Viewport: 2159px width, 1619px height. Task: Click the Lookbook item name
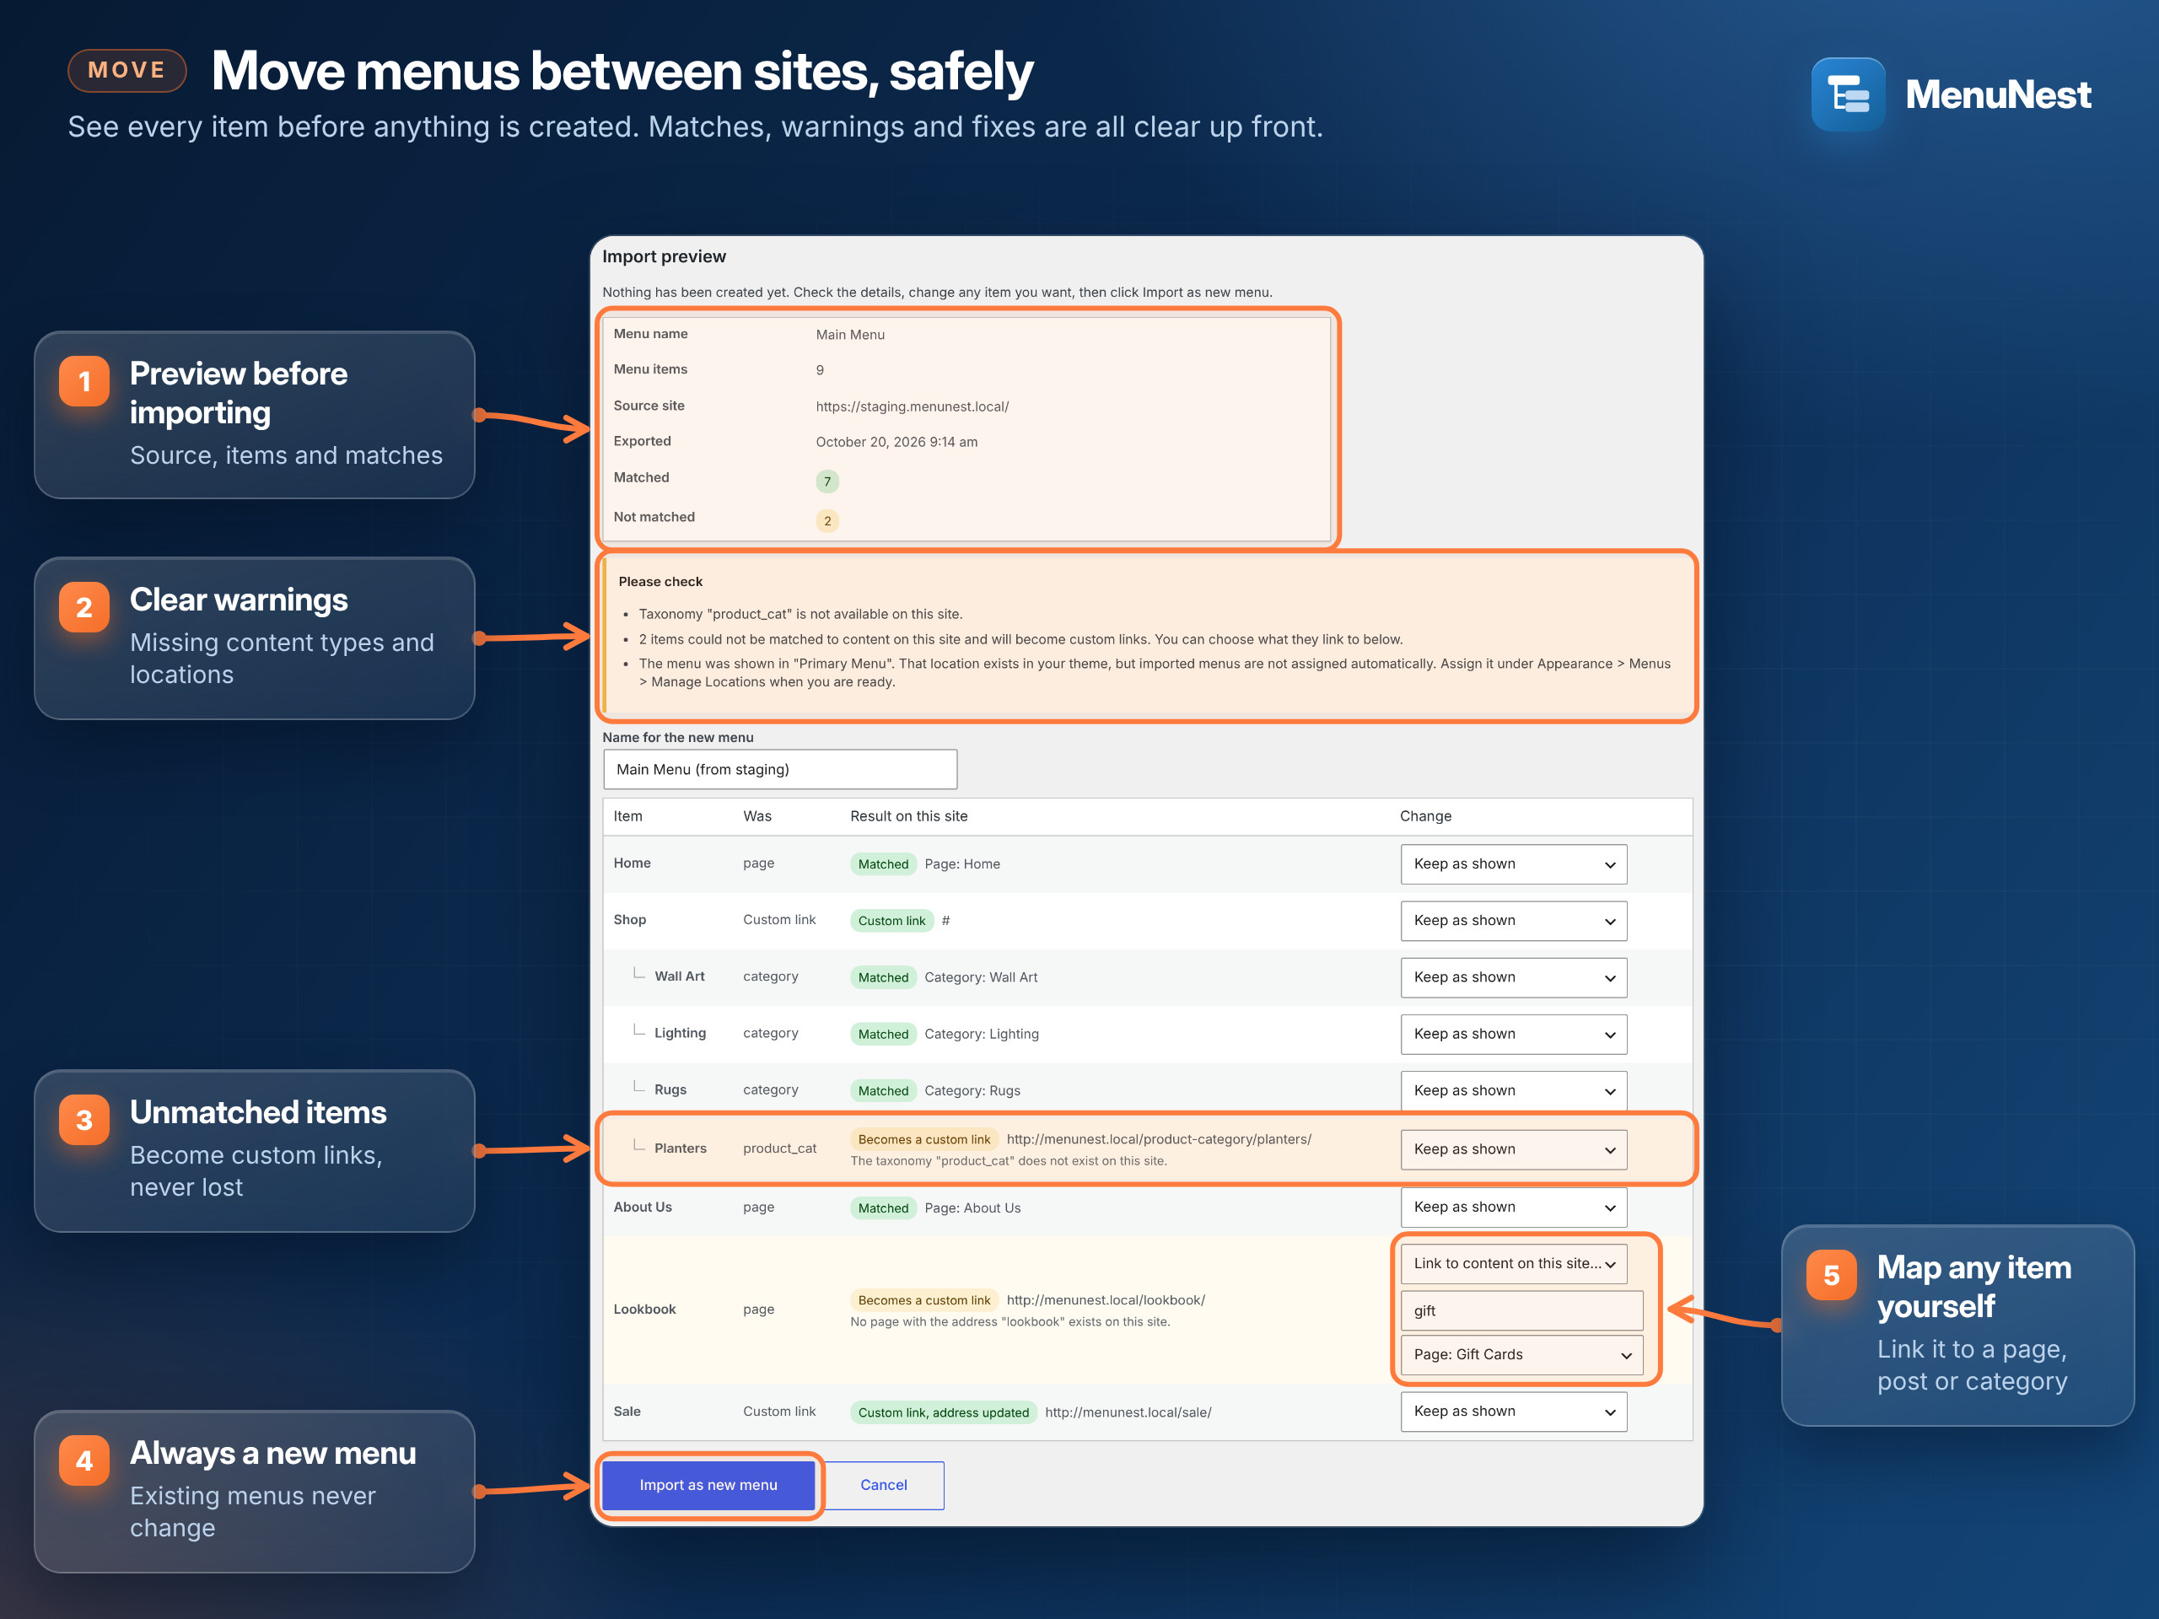point(644,1310)
